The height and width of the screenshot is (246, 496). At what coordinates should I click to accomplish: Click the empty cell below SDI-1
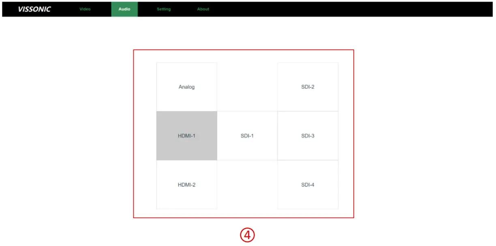coord(247,185)
